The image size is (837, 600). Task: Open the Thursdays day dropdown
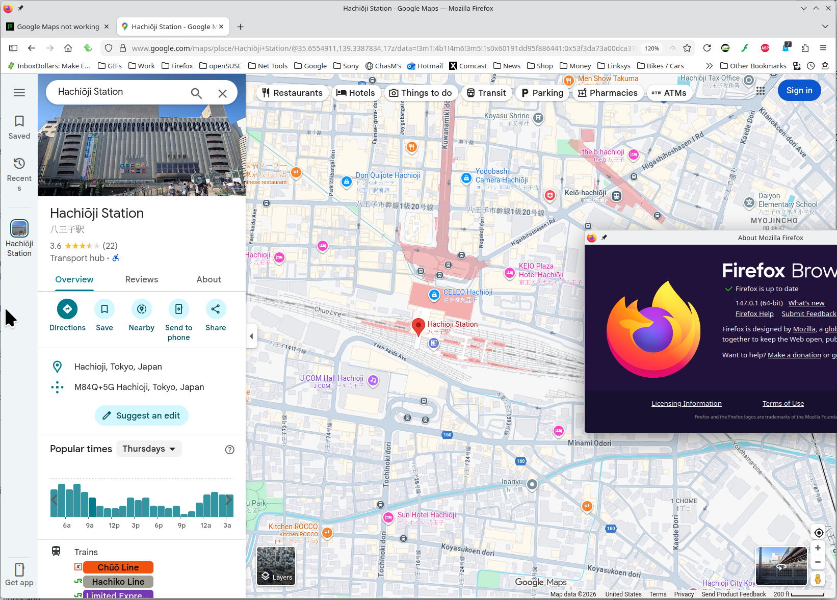pyautogui.click(x=149, y=449)
